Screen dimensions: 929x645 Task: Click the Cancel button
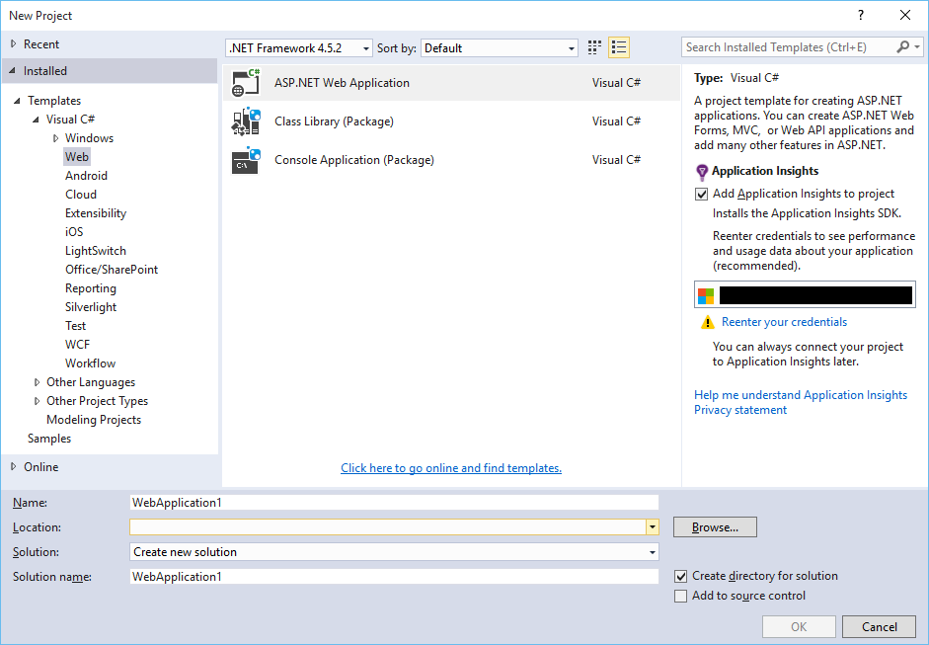(x=879, y=626)
